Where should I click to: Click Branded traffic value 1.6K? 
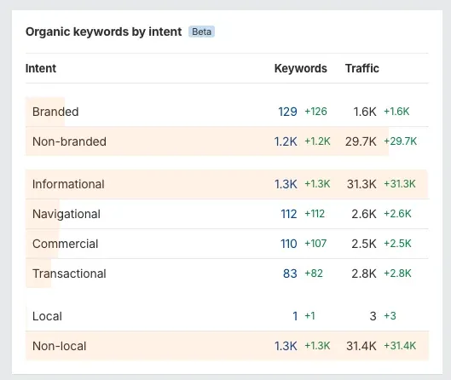pos(365,112)
